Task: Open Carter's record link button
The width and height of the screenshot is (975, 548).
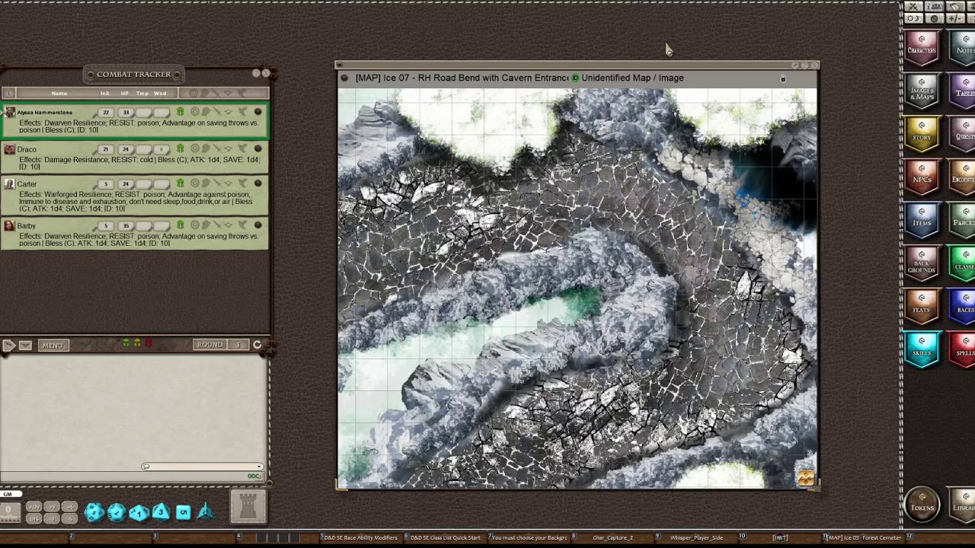Action: click(x=257, y=183)
